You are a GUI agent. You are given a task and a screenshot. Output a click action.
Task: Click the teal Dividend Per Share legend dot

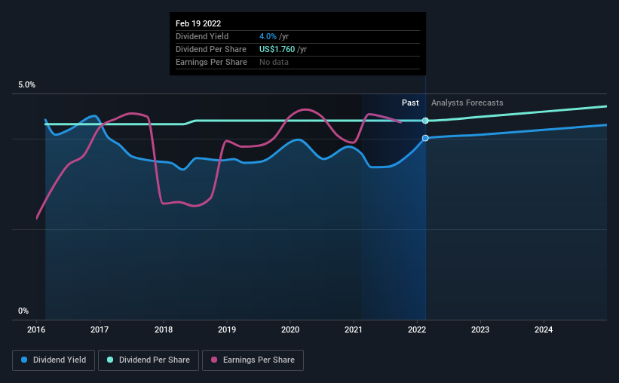click(110, 360)
